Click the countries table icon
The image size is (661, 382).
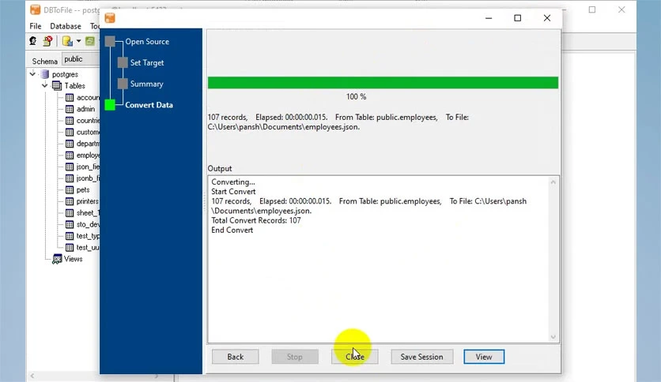(x=70, y=121)
